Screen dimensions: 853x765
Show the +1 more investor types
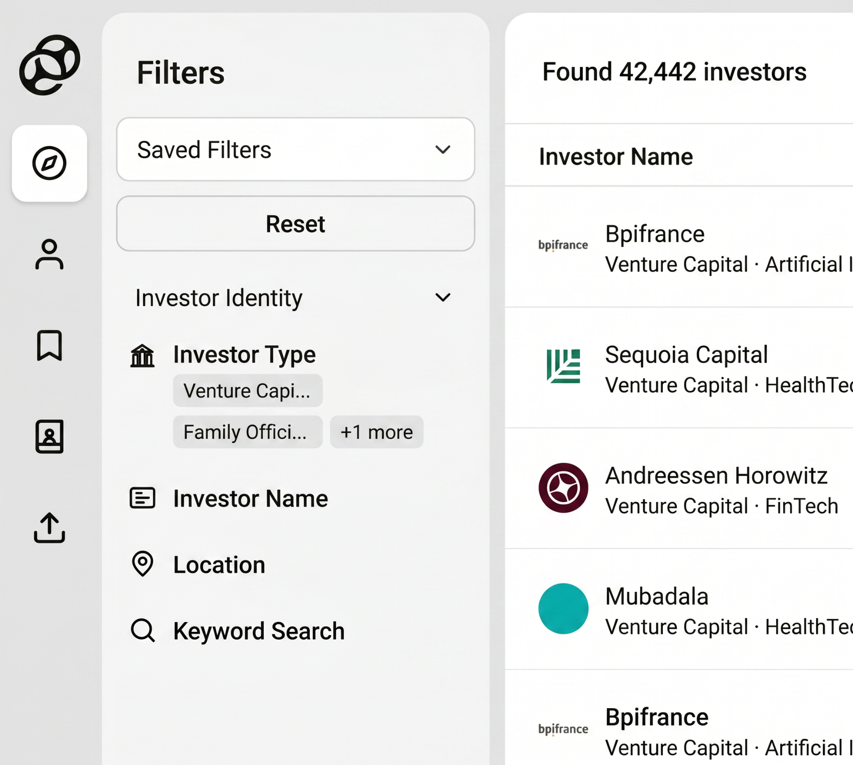point(376,432)
